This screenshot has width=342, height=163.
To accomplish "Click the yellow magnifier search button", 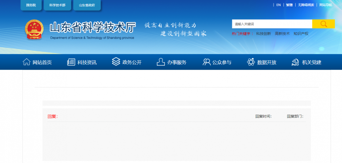I will (x=323, y=24).
